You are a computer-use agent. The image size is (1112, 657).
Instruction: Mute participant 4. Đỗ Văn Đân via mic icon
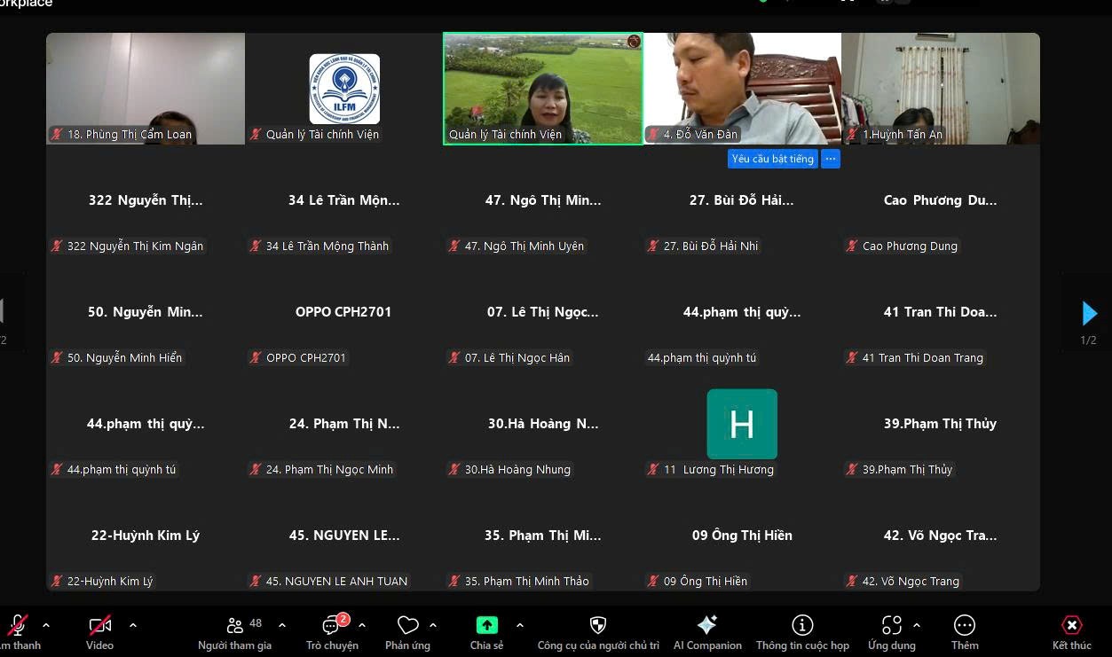653,135
